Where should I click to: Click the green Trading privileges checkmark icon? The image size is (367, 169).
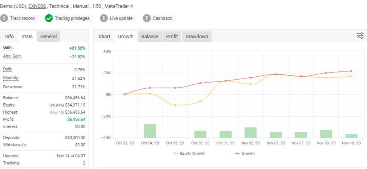click(49, 18)
